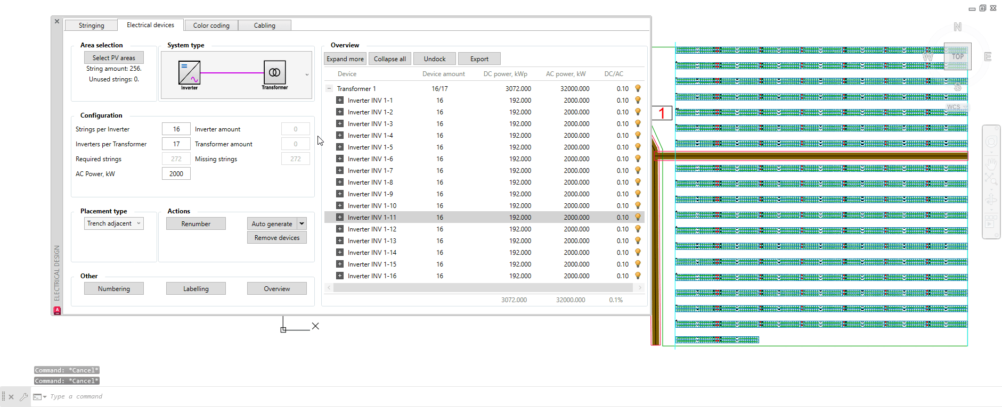Toggle light bulb for Inverter INV 1-3
Screen dimensions: 1002x407
tap(638, 123)
